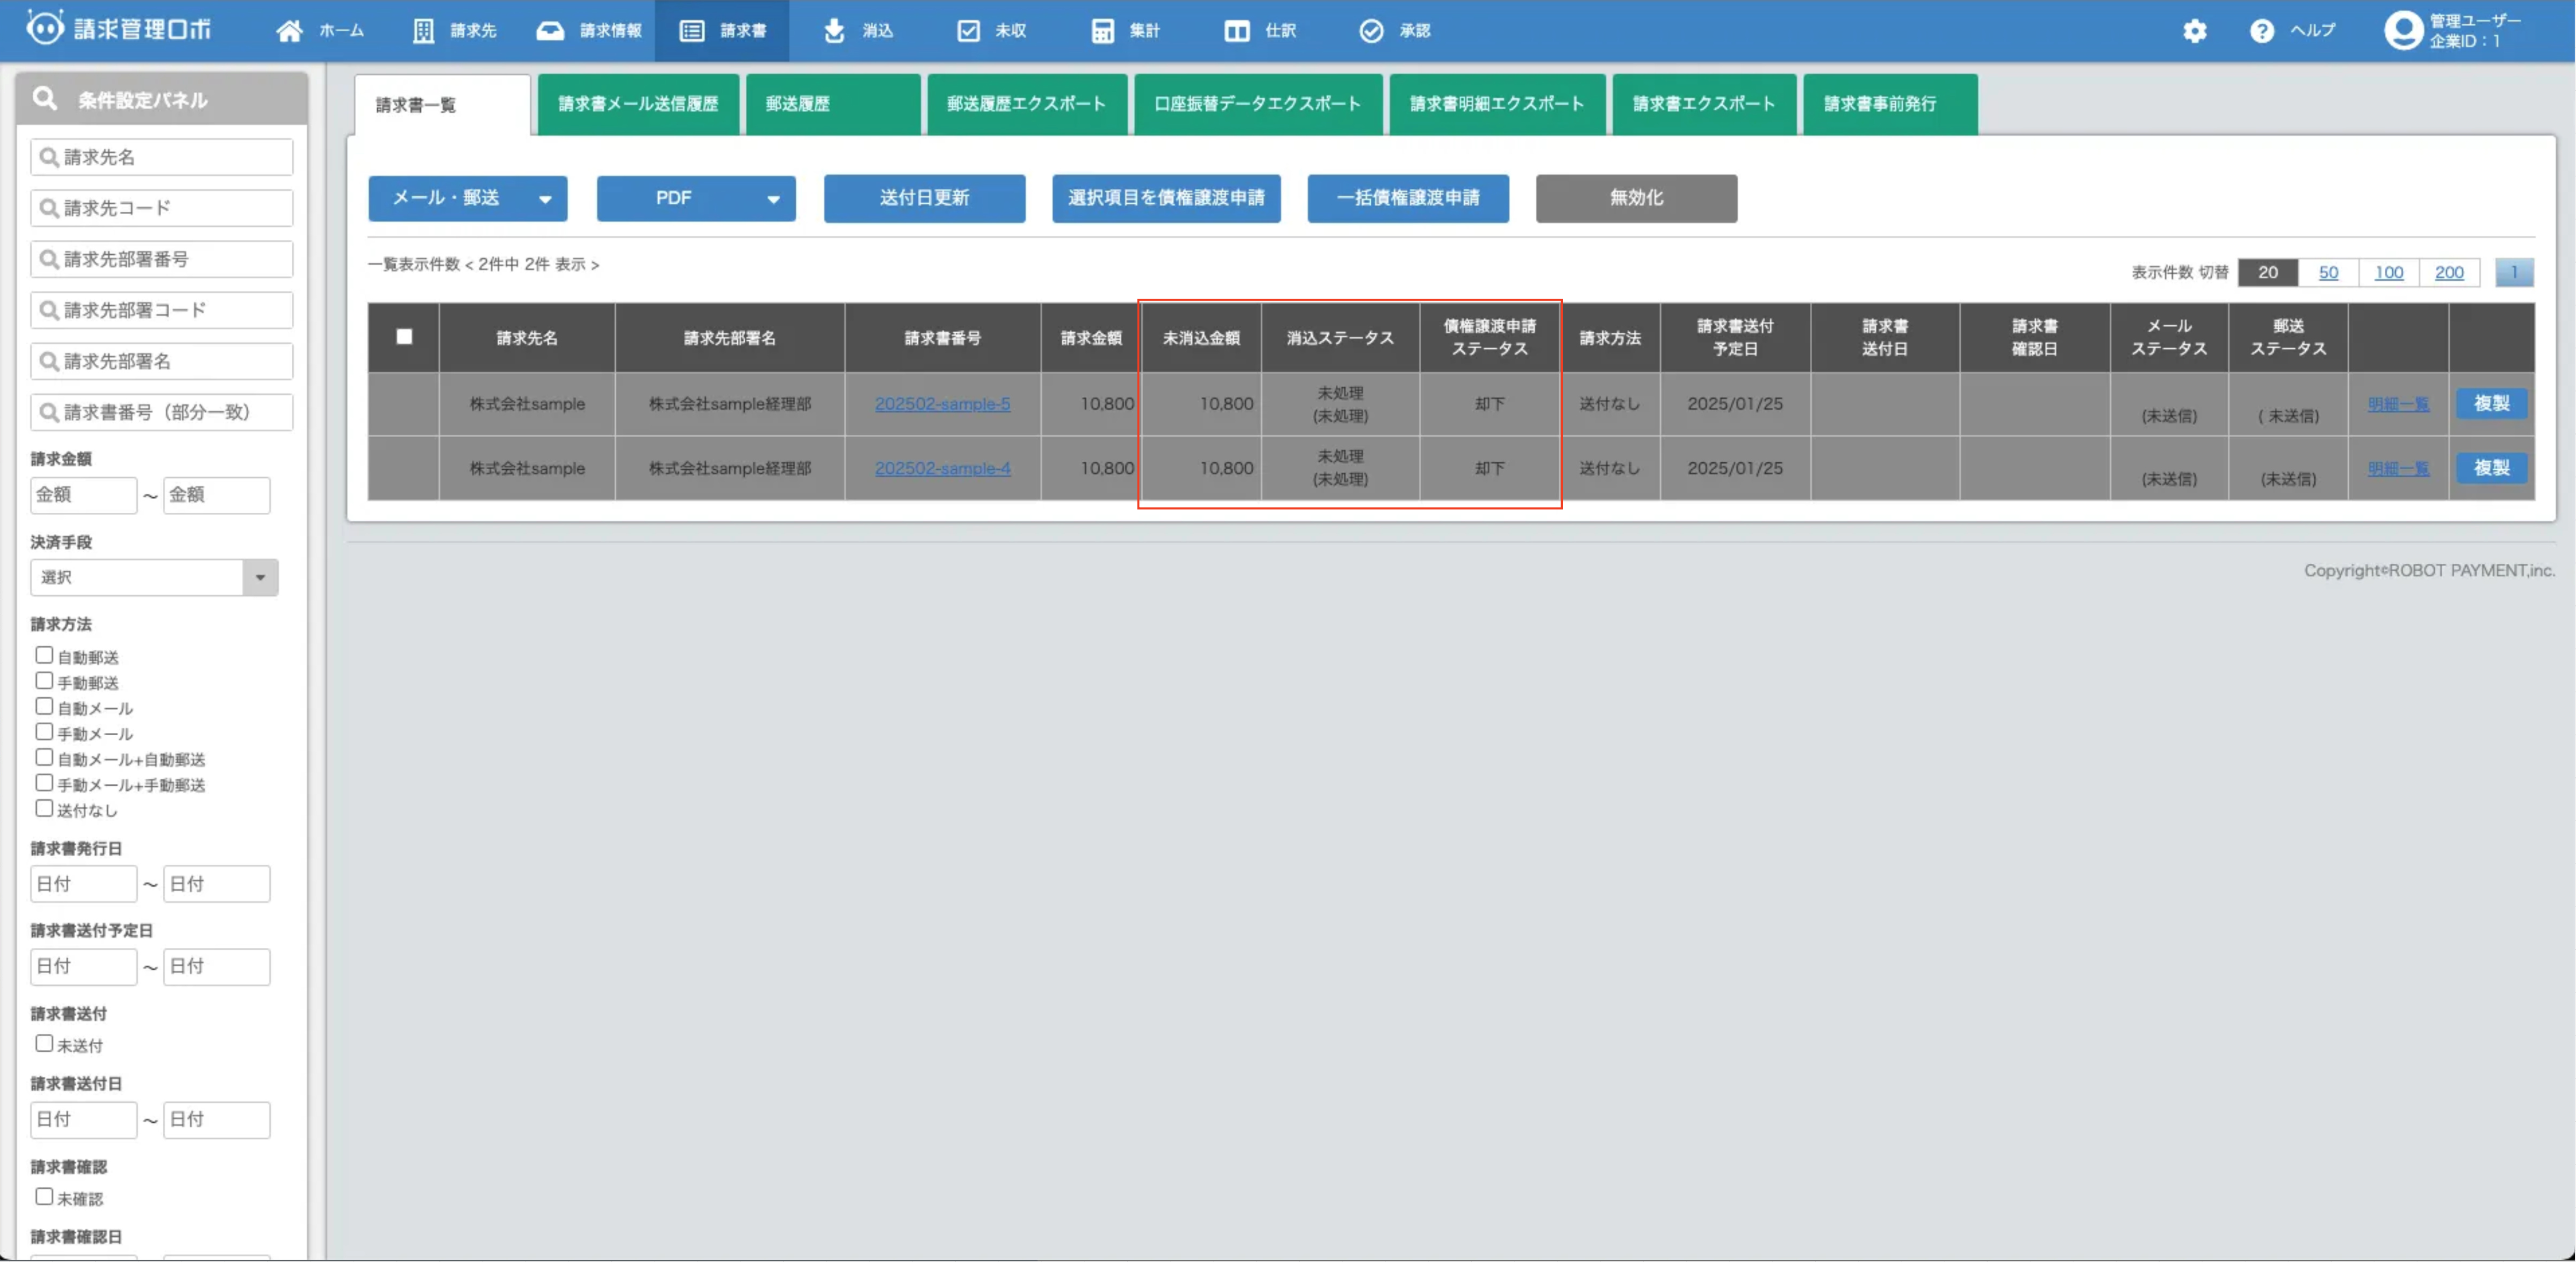
Task: Check 未確認 under 請求書確認
Action: click(x=44, y=1196)
